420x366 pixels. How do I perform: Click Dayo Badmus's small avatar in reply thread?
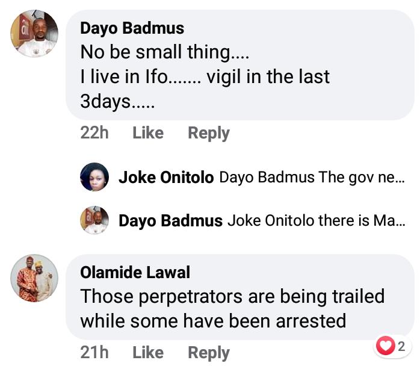(x=94, y=220)
